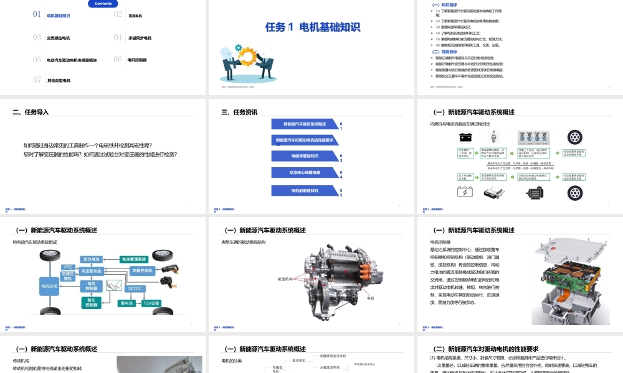
Task: Click the 蓄电池 block
Action: (x=126, y=303)
